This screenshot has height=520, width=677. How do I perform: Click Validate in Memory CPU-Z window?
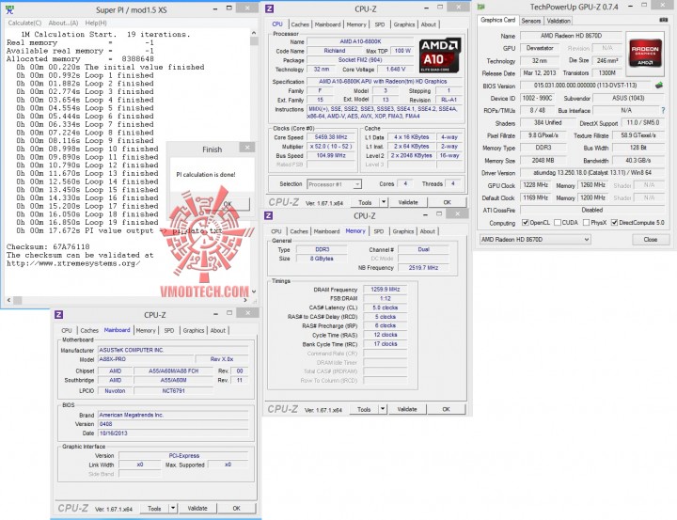click(407, 409)
